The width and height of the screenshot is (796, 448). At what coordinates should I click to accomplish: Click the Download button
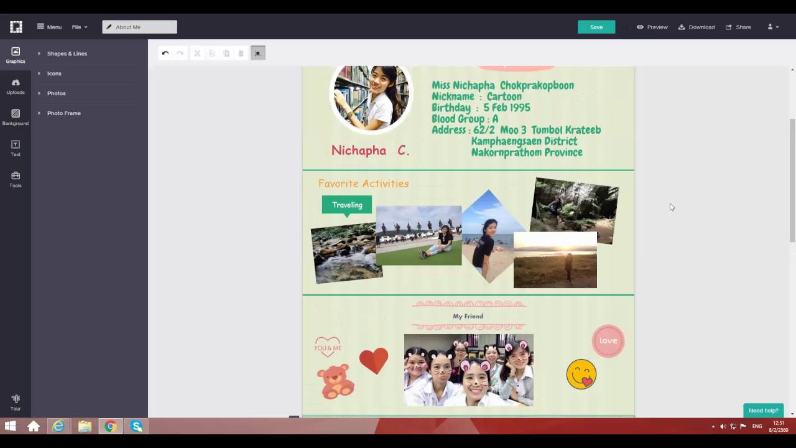(x=696, y=27)
